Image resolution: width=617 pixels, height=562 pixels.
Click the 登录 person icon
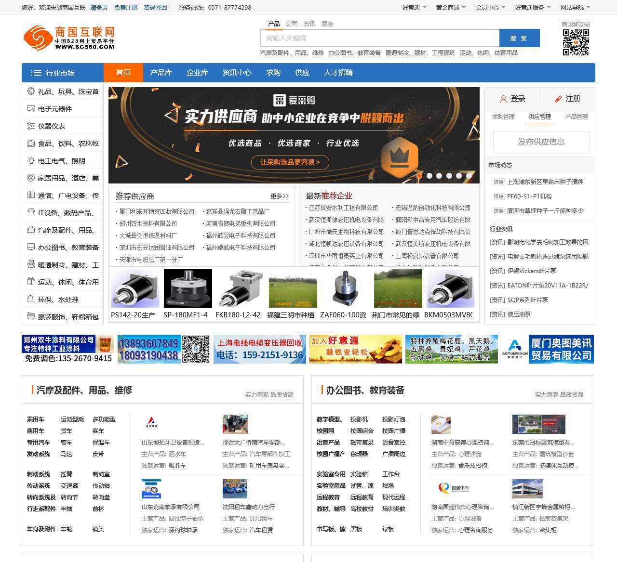coord(503,98)
